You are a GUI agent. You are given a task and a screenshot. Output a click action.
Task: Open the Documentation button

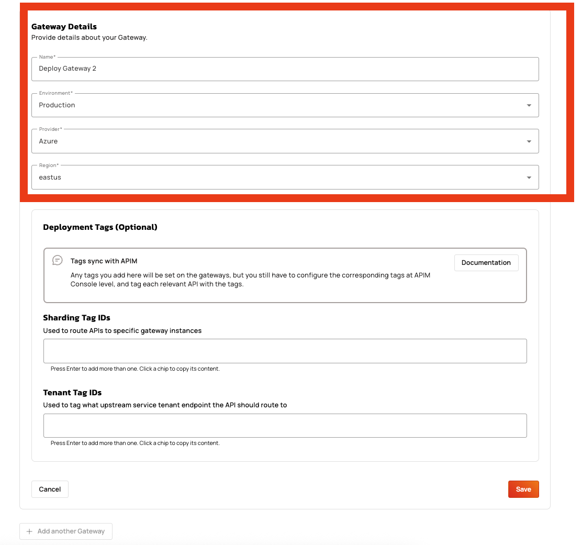pyautogui.click(x=486, y=263)
